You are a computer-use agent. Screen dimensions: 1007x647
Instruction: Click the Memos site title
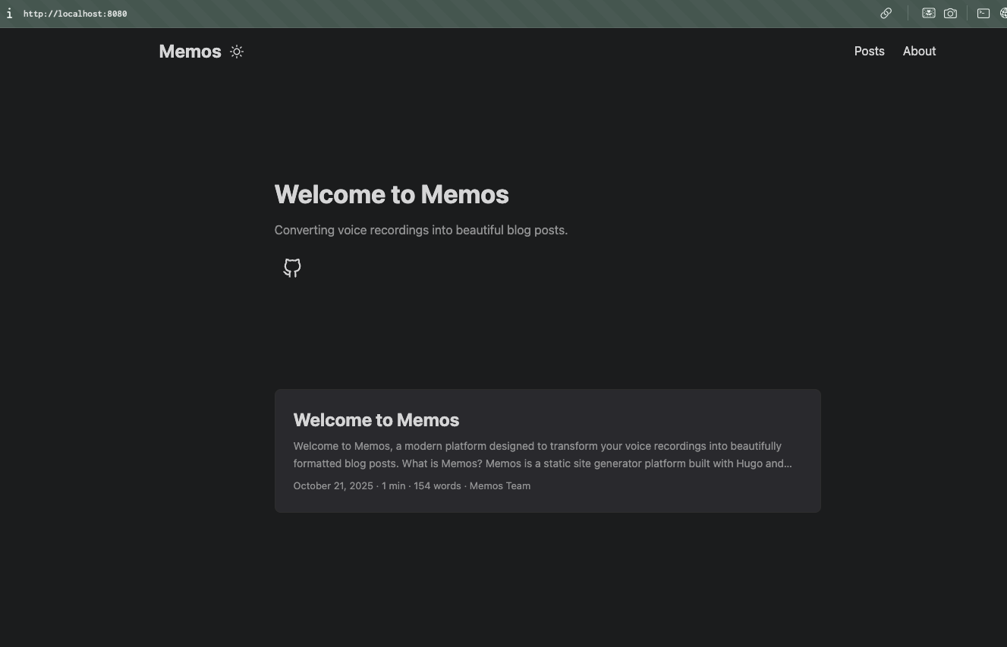[x=190, y=51]
